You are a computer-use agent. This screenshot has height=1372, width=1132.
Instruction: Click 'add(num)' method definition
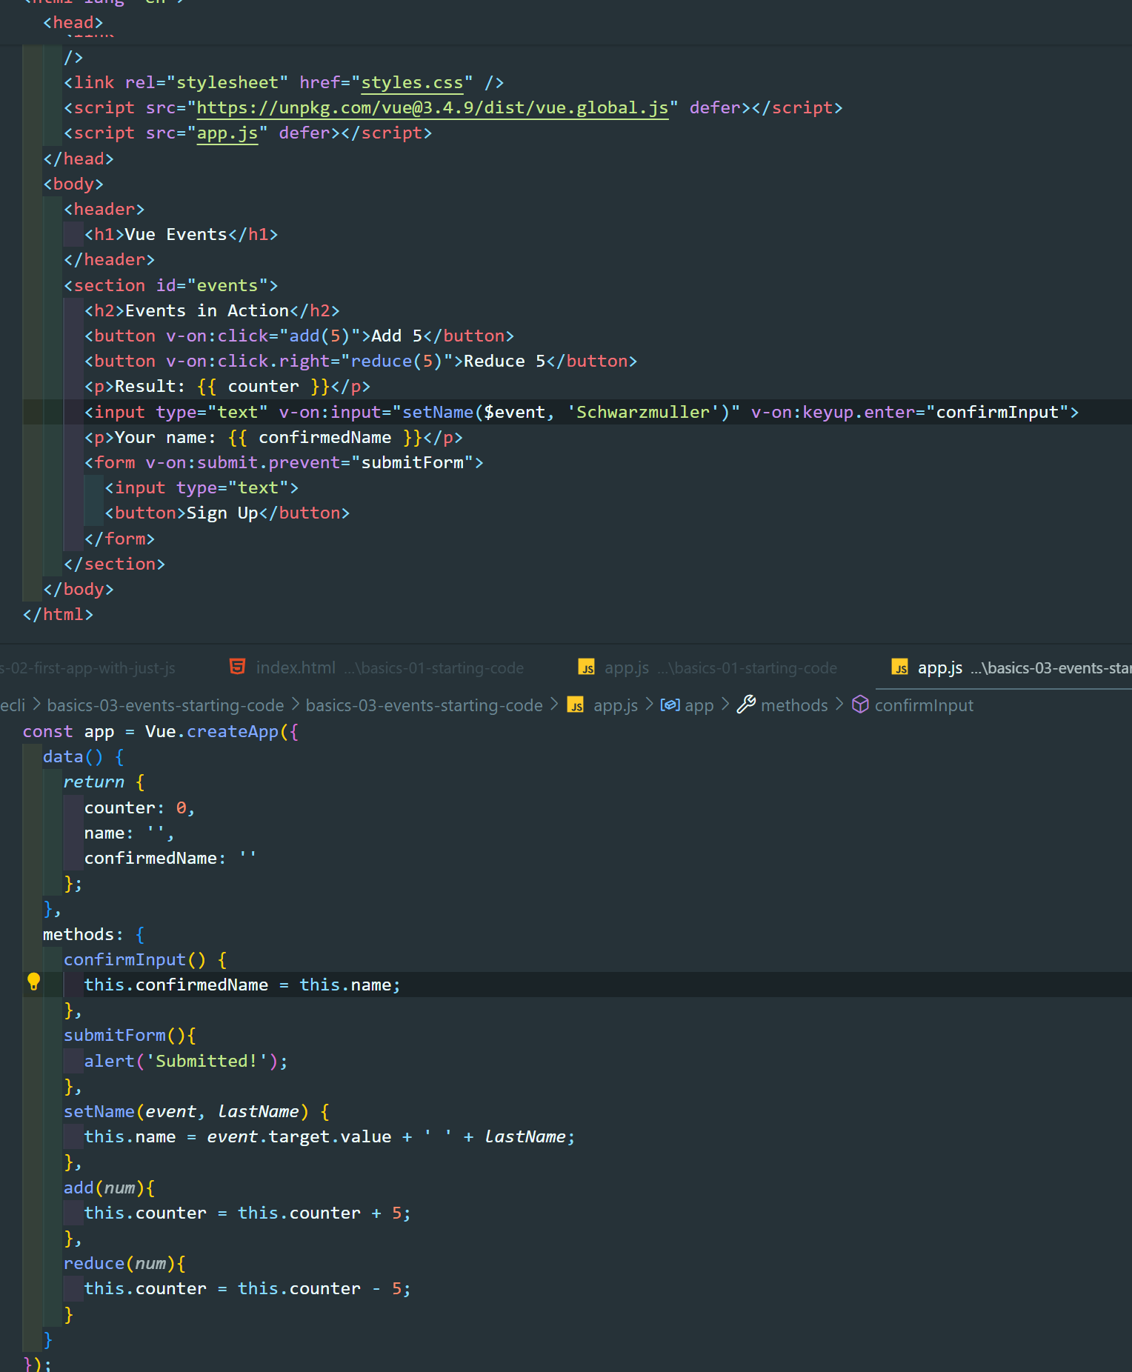click(104, 1188)
